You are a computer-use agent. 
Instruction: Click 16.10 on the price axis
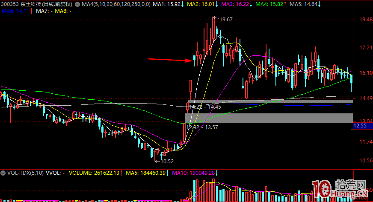(x=366, y=73)
